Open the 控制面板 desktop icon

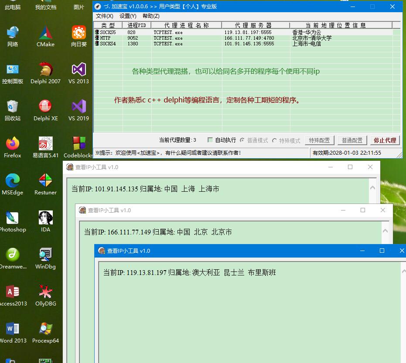pos(12,74)
